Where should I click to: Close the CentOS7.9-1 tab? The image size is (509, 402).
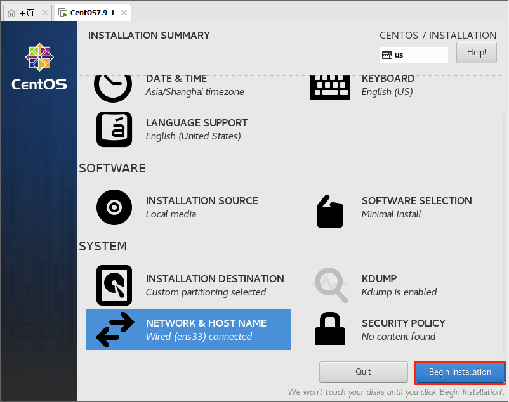[x=124, y=12]
